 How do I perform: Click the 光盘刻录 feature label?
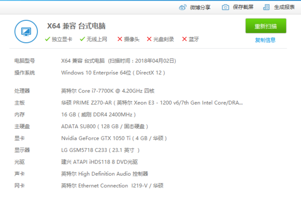point(164,39)
